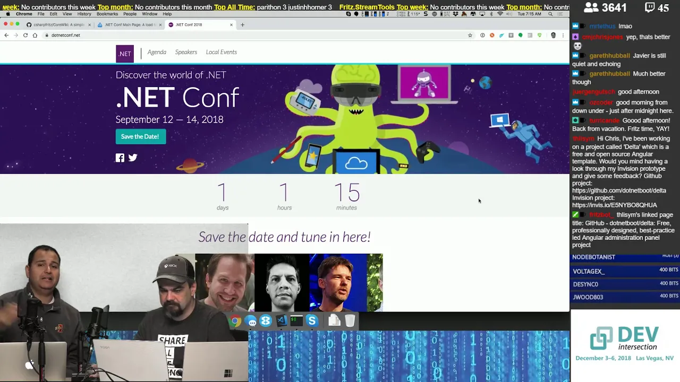The height and width of the screenshot is (382, 680).
Task: Open the Apple menu
Action: coord(7,14)
